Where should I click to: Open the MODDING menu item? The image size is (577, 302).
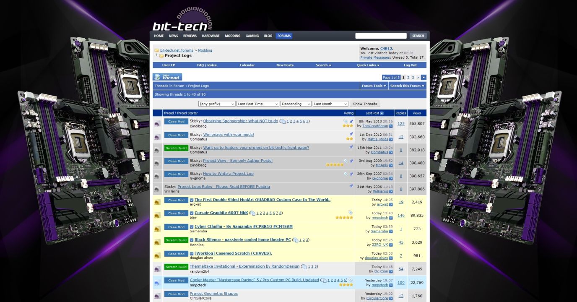pyautogui.click(x=233, y=36)
